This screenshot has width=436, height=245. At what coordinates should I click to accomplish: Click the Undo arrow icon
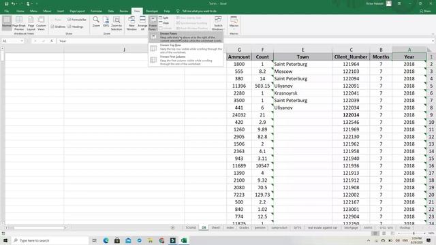point(13,3)
